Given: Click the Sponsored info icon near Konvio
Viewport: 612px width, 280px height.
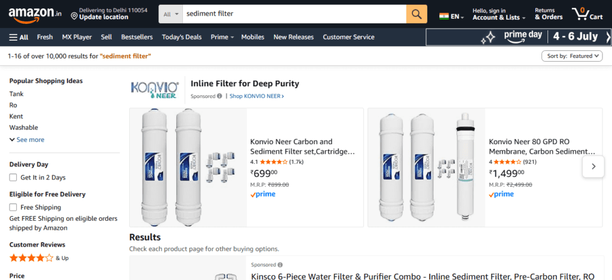Looking at the screenshot, I should [219, 96].
